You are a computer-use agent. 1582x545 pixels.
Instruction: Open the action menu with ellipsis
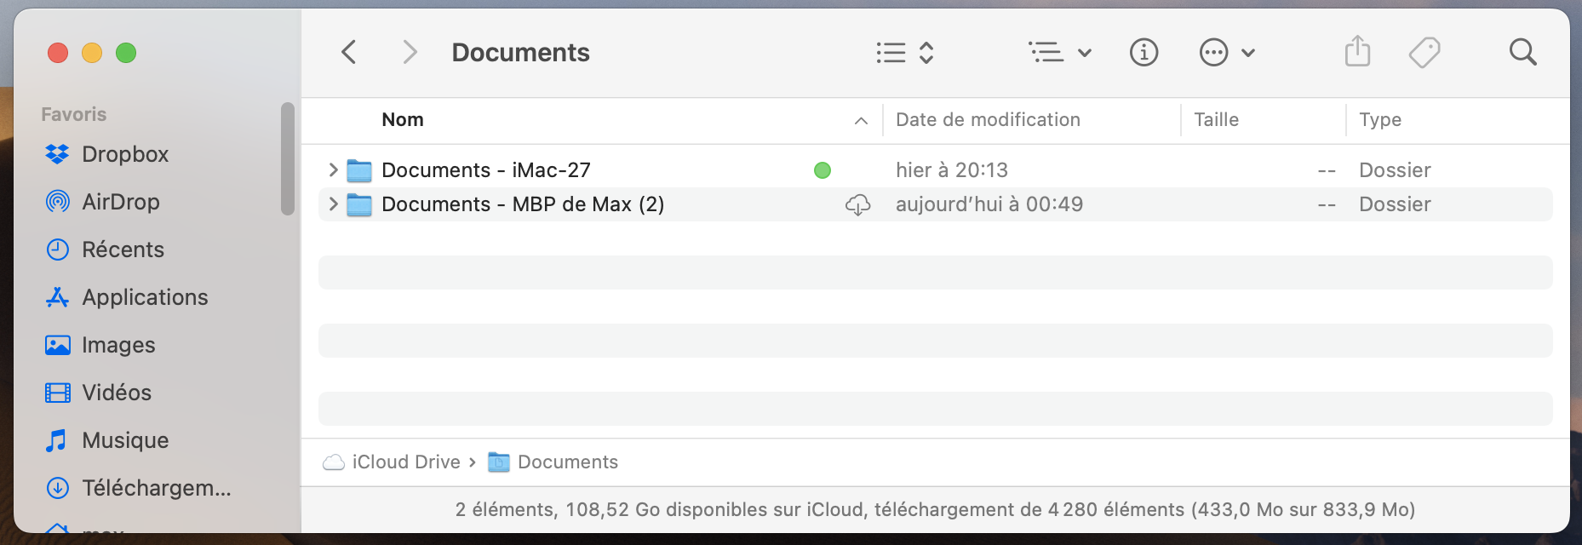tap(1226, 52)
